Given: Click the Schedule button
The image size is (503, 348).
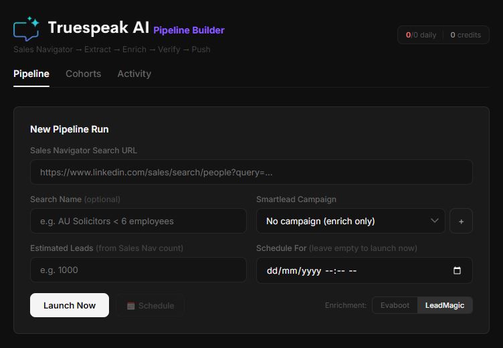Looking at the screenshot, I should (x=150, y=305).
